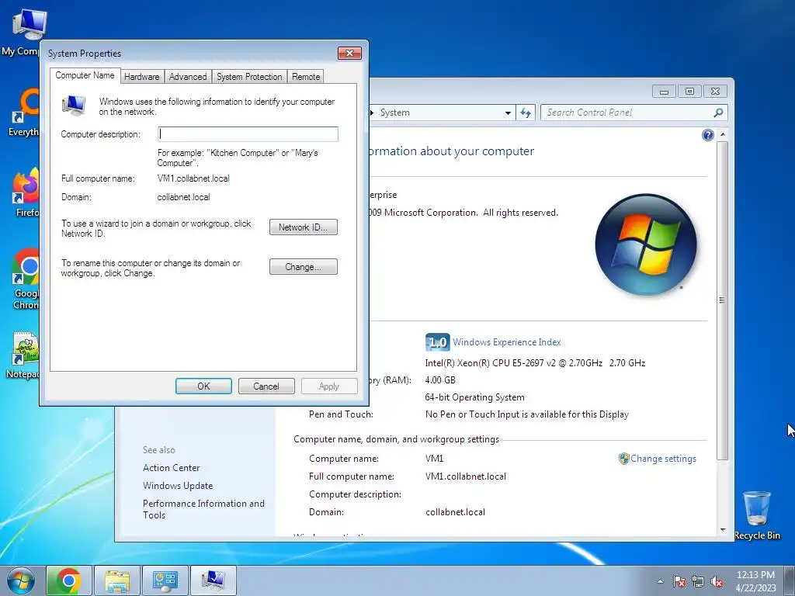Viewport: 795px width, 596px height.
Task: Open Chrome from the taskbar
Action: click(x=69, y=580)
